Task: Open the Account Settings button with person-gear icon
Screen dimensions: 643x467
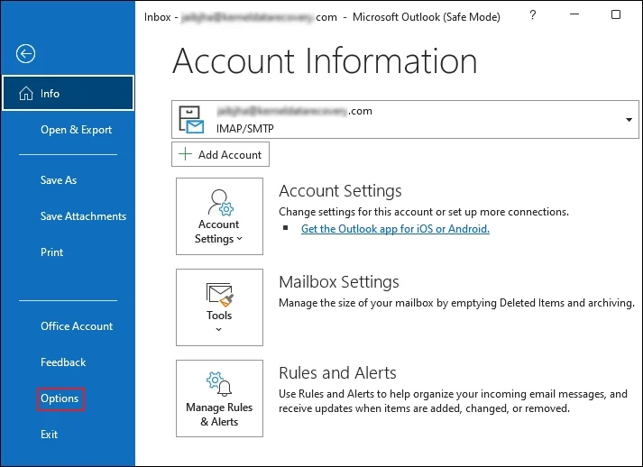Action: tap(219, 216)
